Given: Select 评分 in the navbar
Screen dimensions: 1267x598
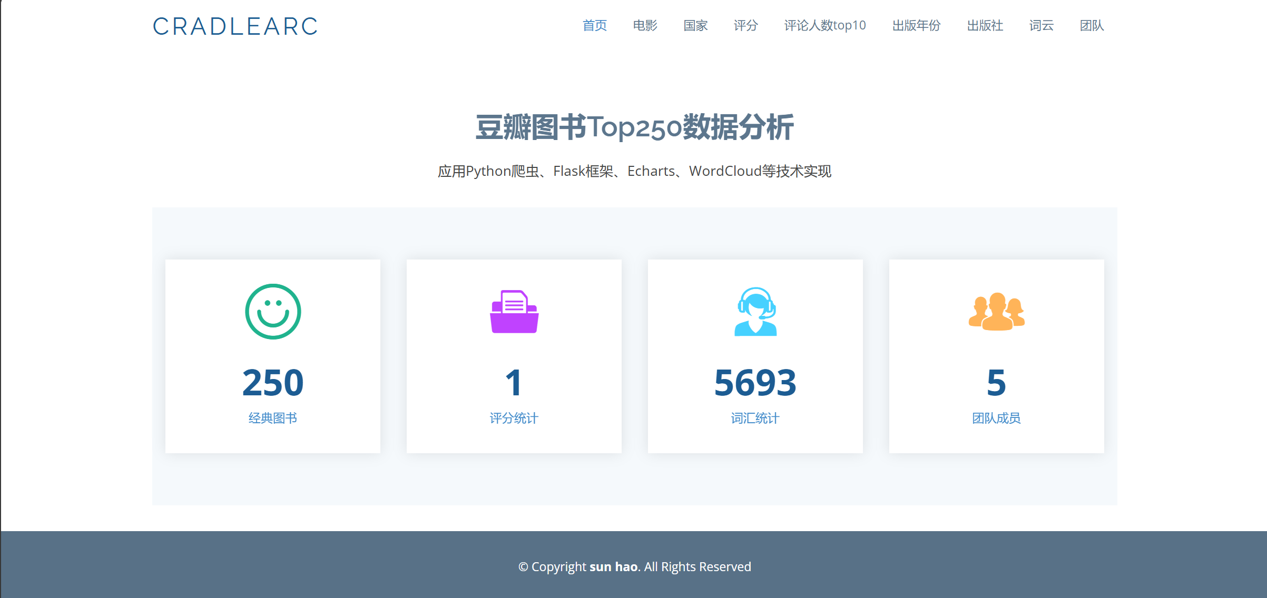Looking at the screenshot, I should pos(746,25).
